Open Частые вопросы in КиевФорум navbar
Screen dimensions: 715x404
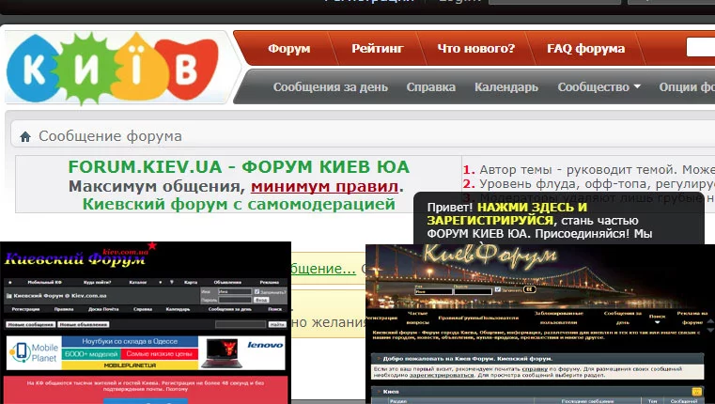coord(417,318)
